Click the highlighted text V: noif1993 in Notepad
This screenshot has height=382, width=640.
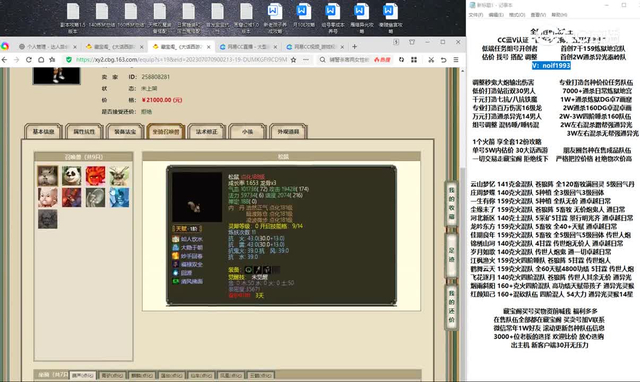click(x=551, y=65)
